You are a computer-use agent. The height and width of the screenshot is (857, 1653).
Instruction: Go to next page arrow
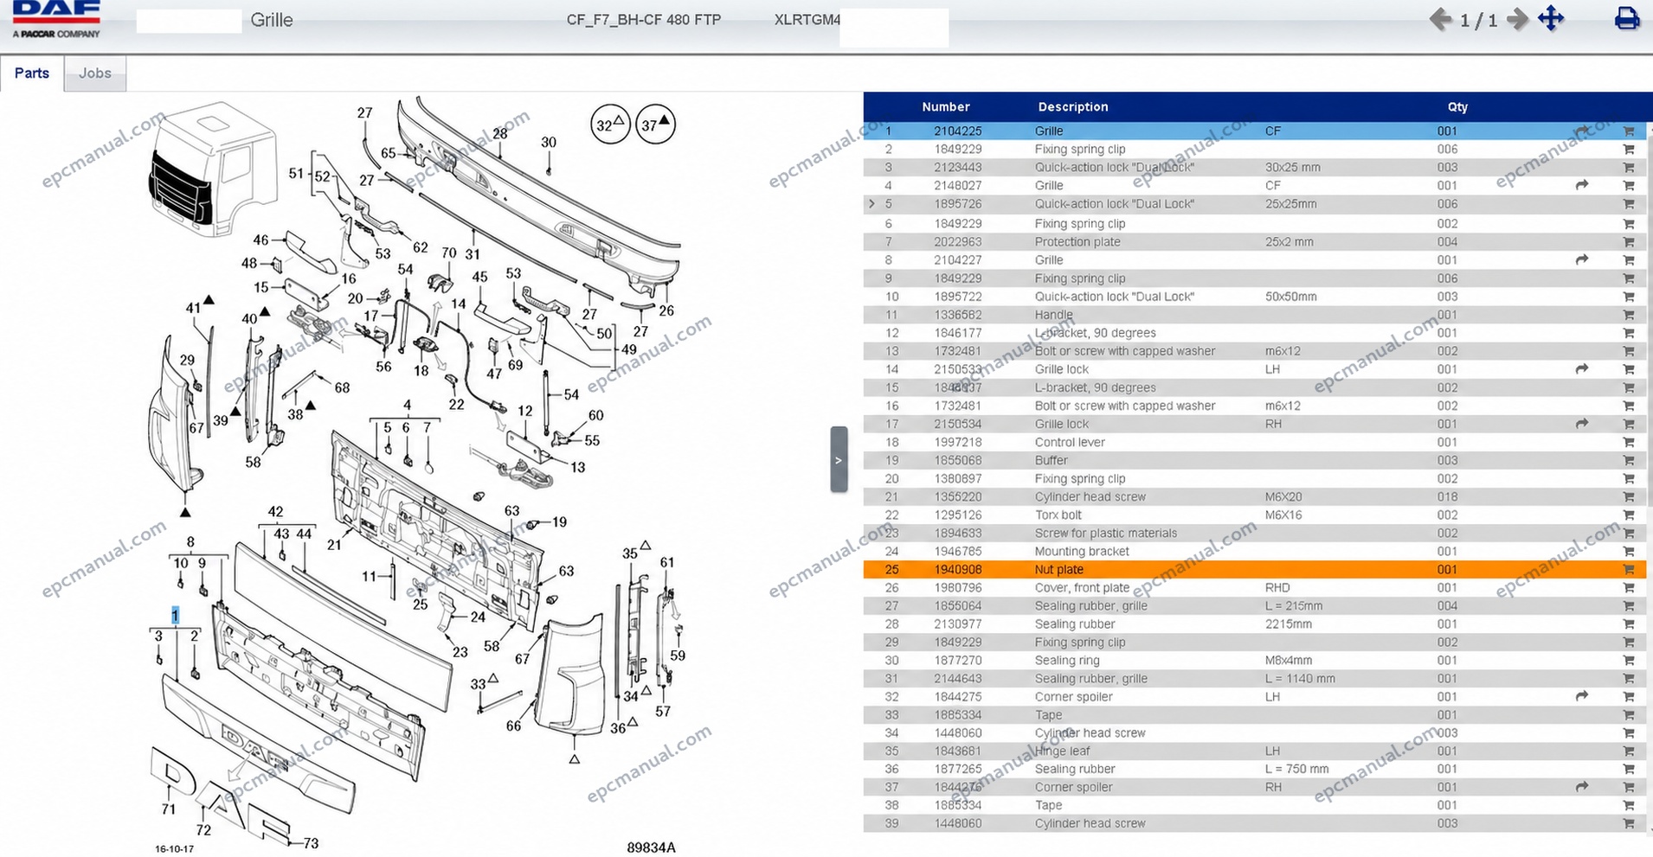(1517, 19)
